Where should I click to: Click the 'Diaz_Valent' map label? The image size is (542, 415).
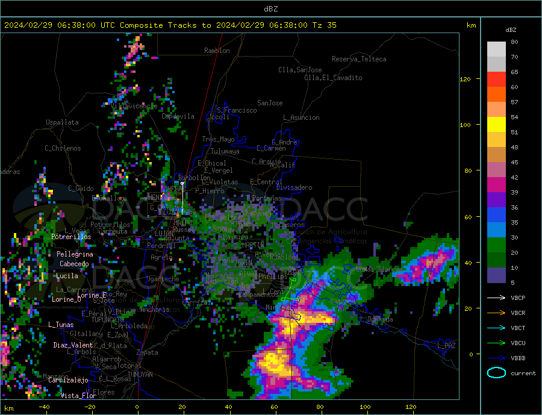(73, 345)
